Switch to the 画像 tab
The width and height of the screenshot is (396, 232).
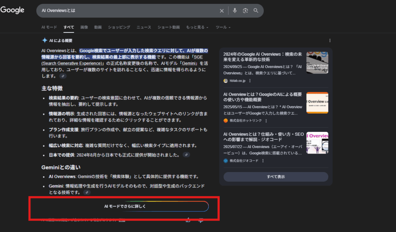[x=84, y=27]
